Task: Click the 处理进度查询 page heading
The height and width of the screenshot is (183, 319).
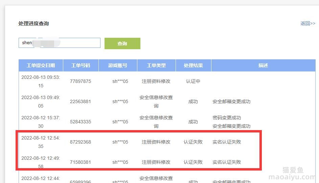Action: [x=33, y=24]
